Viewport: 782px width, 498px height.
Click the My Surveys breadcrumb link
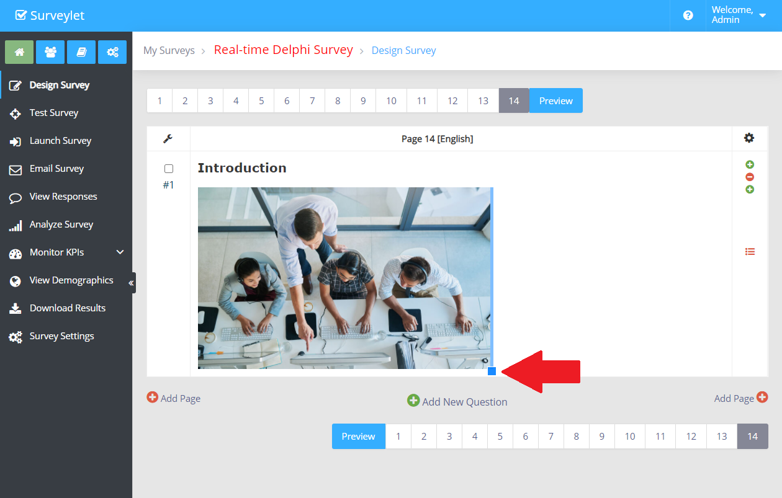click(169, 50)
